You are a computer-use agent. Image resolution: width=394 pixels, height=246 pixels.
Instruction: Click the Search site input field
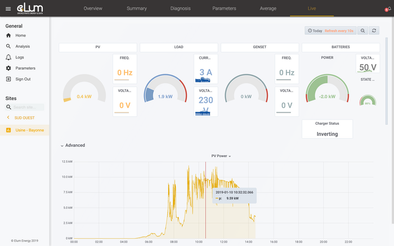point(28,107)
